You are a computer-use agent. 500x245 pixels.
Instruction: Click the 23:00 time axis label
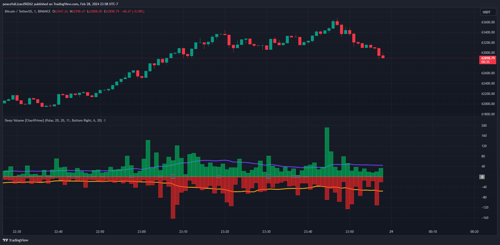(x=142, y=232)
